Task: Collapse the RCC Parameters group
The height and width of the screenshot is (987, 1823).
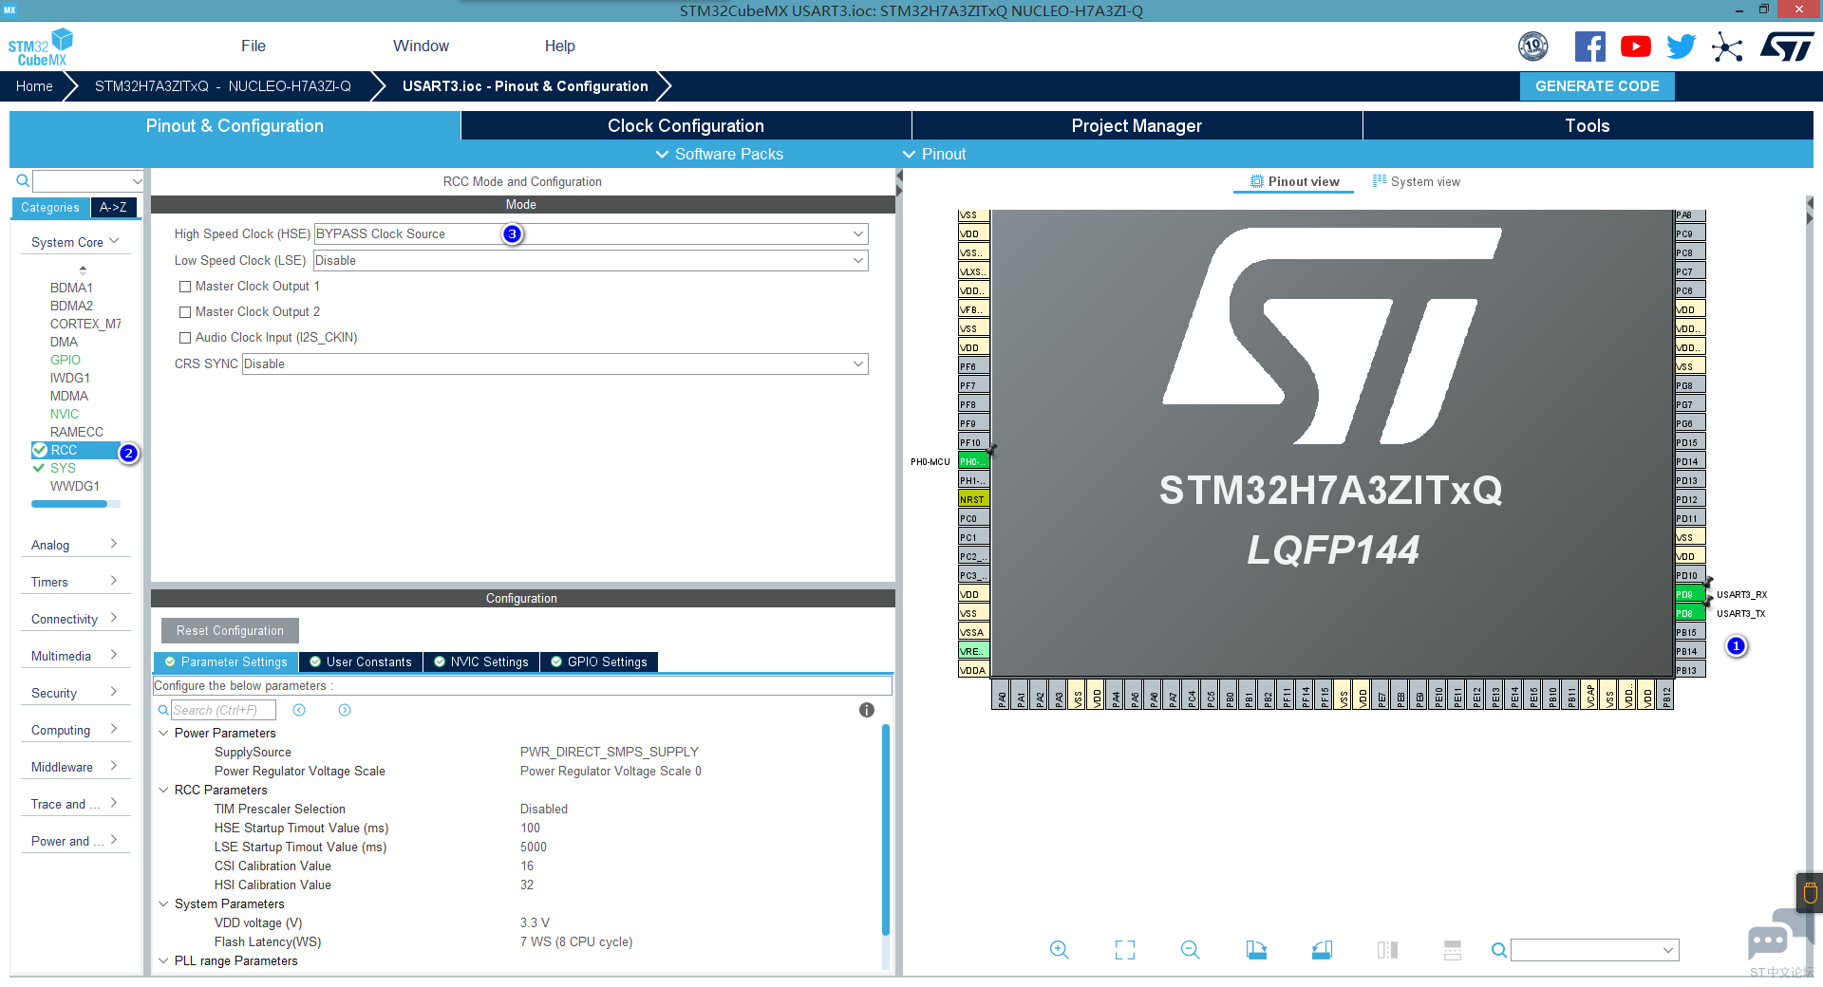Action: [x=163, y=790]
